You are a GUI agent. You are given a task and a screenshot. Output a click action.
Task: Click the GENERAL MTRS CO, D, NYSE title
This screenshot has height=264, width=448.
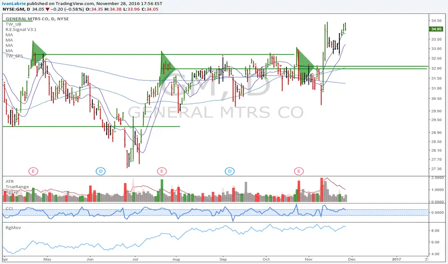click(37, 19)
